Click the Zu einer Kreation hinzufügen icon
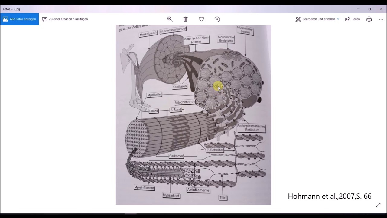The image size is (387, 218). (44, 19)
